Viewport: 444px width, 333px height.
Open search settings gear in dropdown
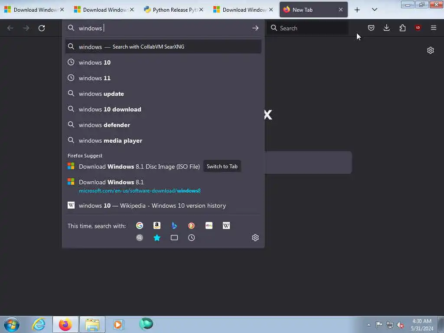click(255, 238)
